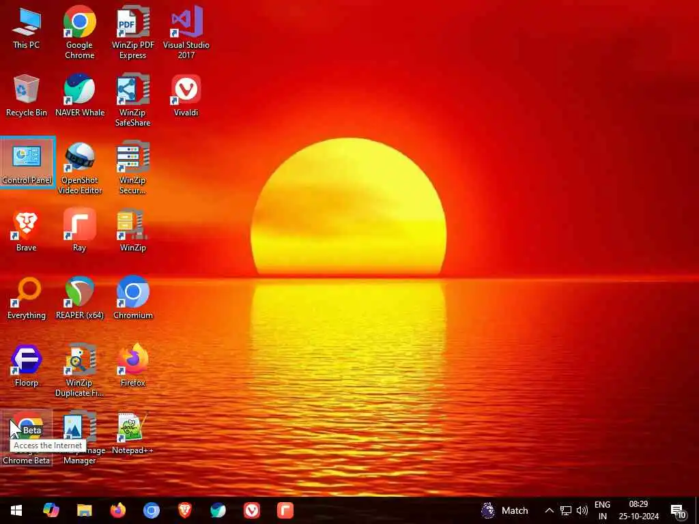
Task: Select the plain WinZip desktop shortcut
Action: tap(133, 231)
